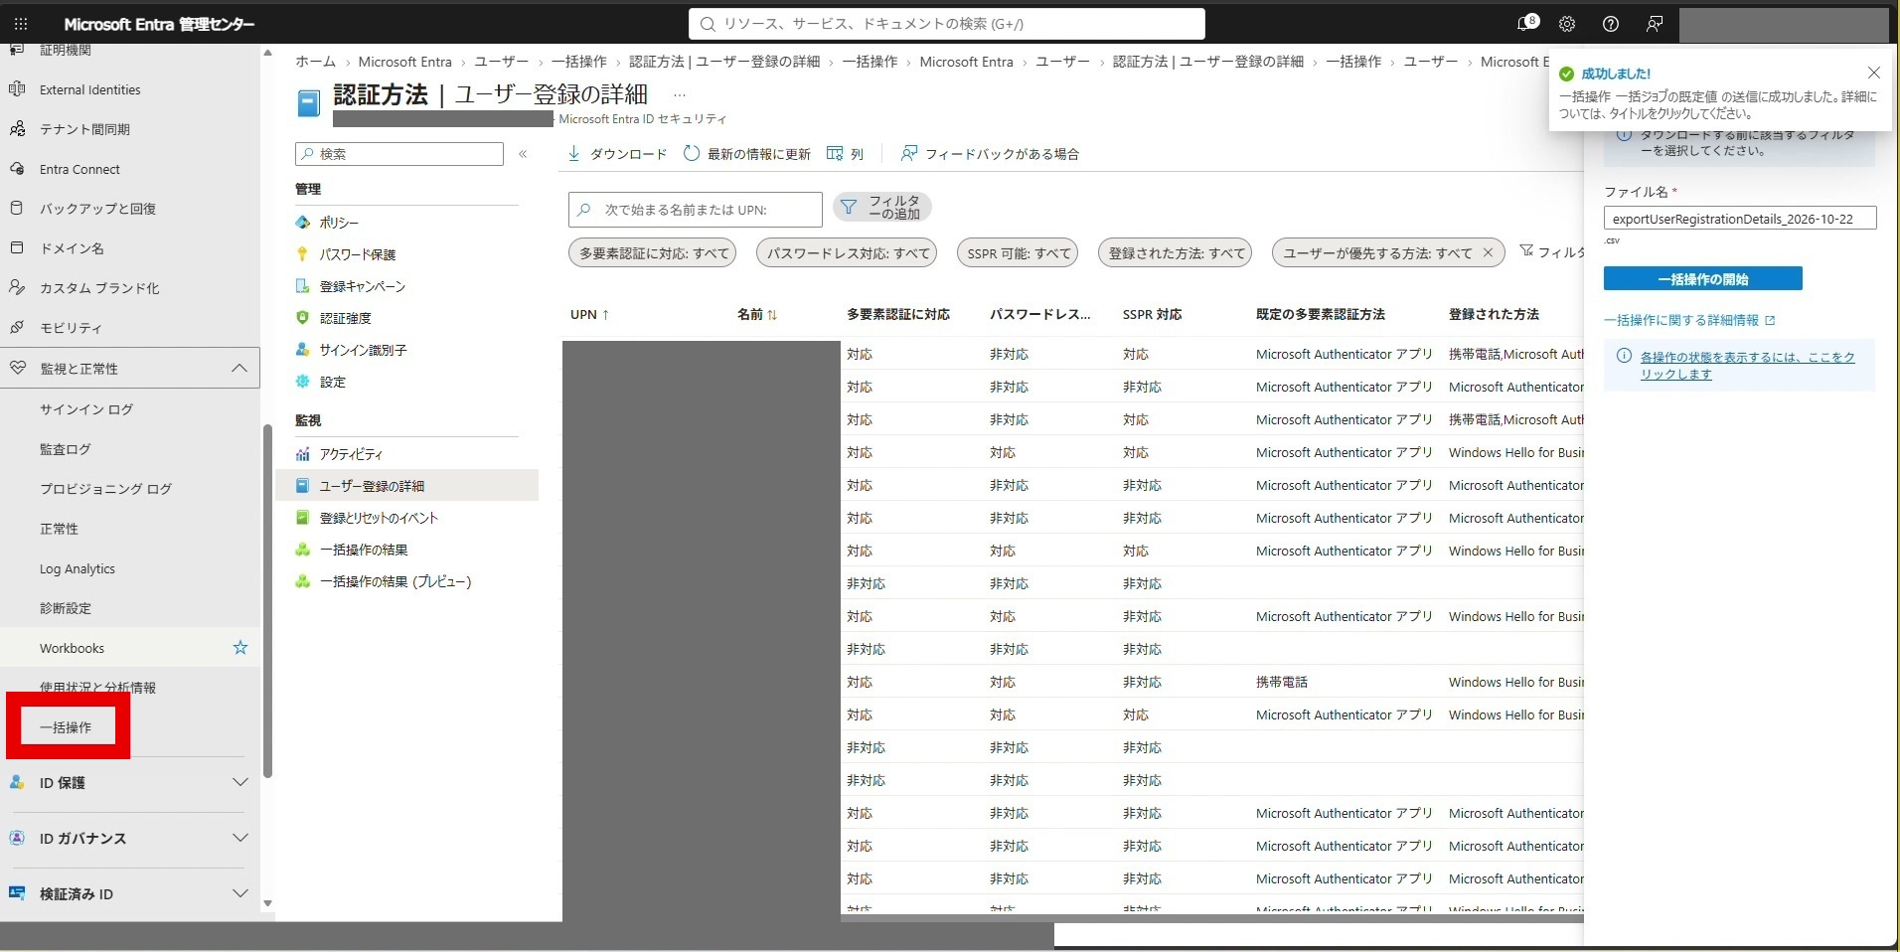
Task: Click the feedback person icon in header
Action: (x=1655, y=24)
